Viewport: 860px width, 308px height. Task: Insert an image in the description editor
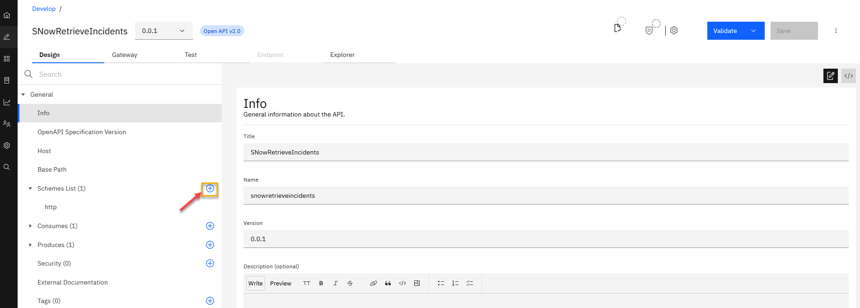[417, 283]
